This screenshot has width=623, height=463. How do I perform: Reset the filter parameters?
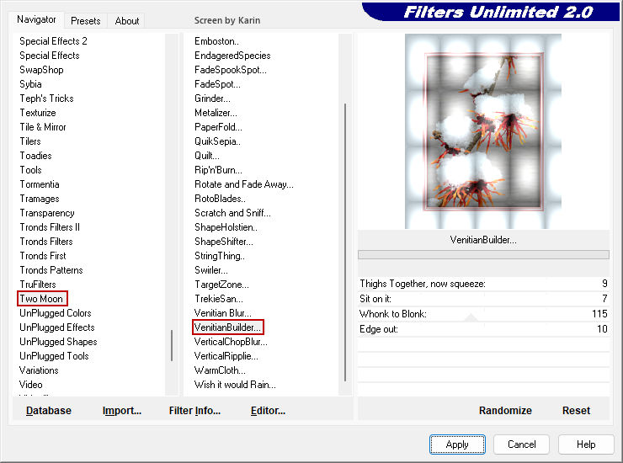click(x=577, y=411)
